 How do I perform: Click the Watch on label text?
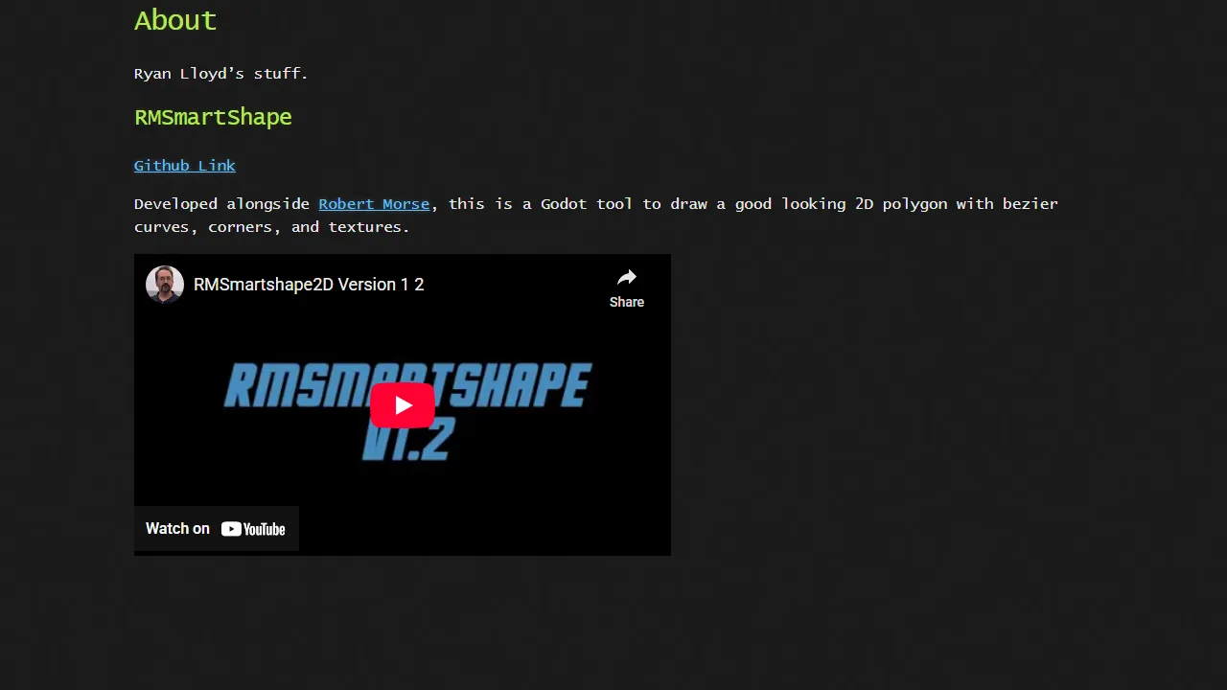[x=177, y=528]
